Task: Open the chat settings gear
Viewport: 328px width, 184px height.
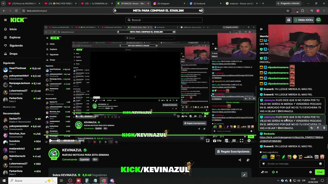Action: [311, 172]
